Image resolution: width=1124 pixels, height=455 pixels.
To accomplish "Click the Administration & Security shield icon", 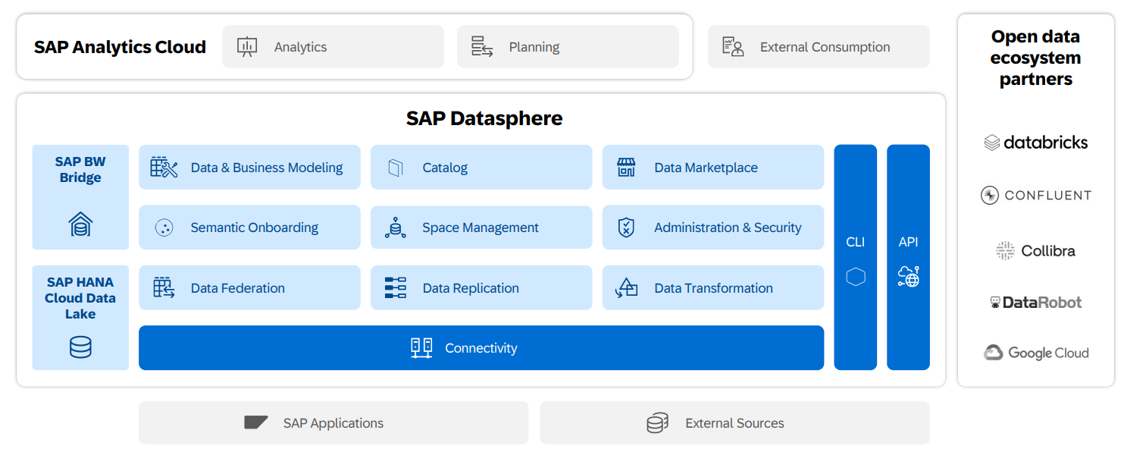I will coord(626,227).
